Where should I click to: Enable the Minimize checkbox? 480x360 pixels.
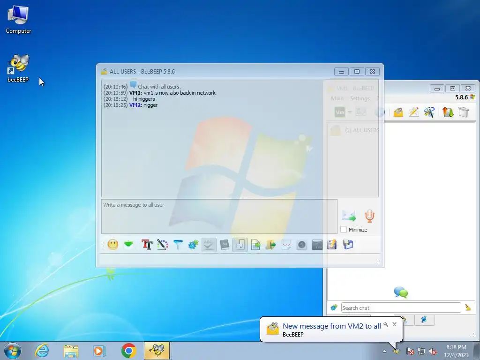pyautogui.click(x=344, y=229)
